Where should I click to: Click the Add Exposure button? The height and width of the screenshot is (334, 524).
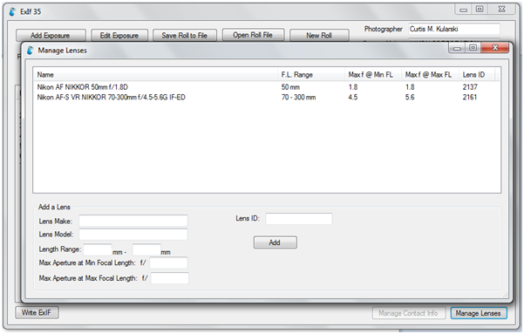(x=51, y=36)
